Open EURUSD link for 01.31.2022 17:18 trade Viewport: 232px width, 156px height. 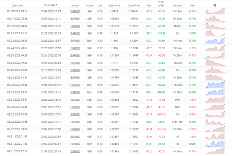(x=75, y=151)
